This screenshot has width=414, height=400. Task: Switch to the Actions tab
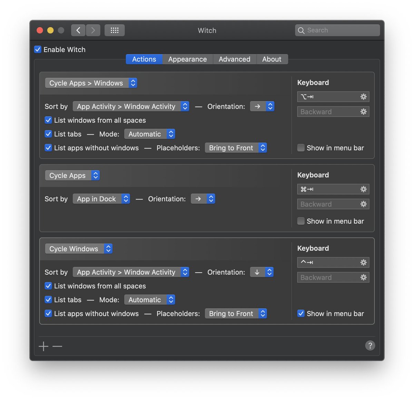click(144, 59)
